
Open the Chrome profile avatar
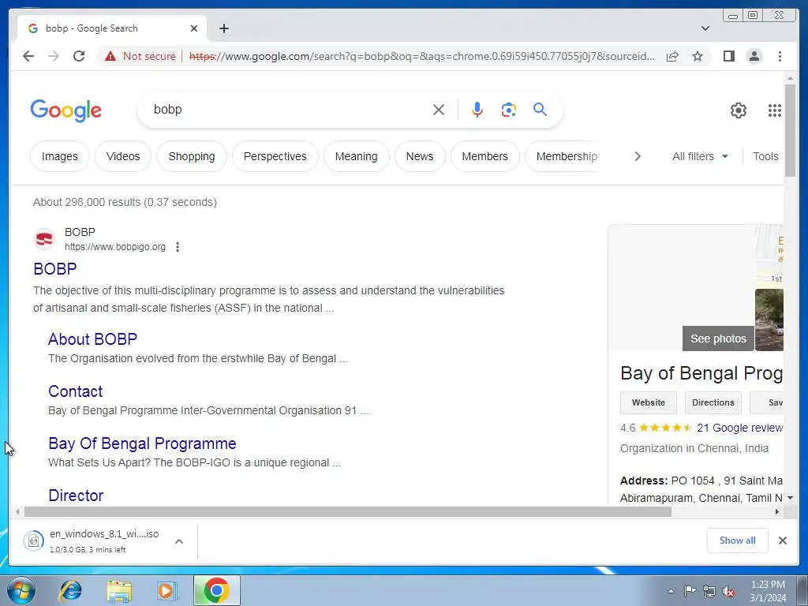pos(754,56)
